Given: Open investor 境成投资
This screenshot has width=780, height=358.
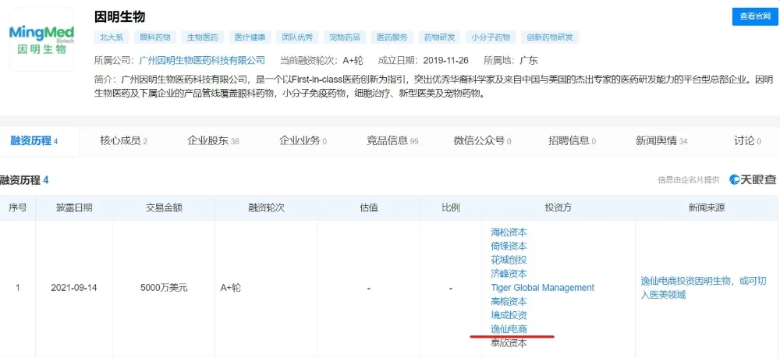Looking at the screenshot, I should [x=509, y=315].
